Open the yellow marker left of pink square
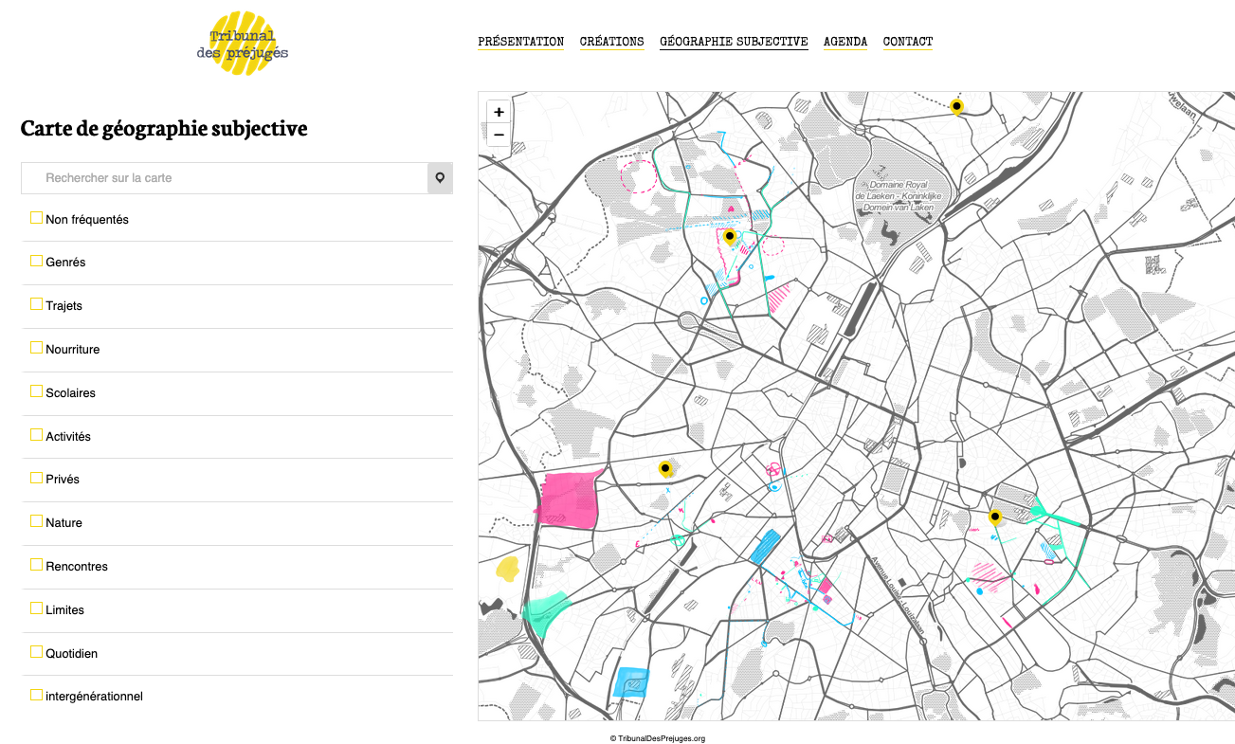The width and height of the screenshot is (1235, 744). click(x=665, y=468)
